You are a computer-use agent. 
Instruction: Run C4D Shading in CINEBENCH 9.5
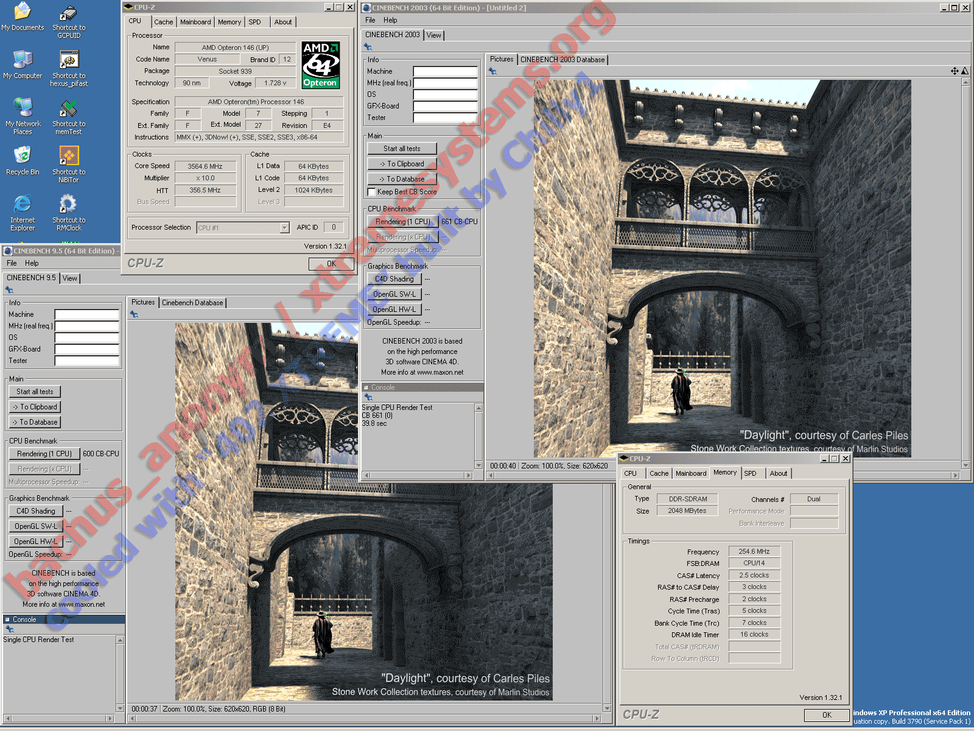tap(36, 511)
